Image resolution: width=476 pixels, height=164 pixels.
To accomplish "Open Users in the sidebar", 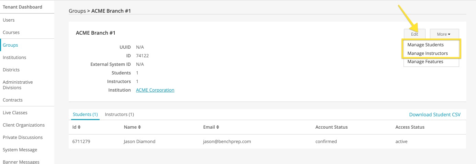I will point(9,20).
